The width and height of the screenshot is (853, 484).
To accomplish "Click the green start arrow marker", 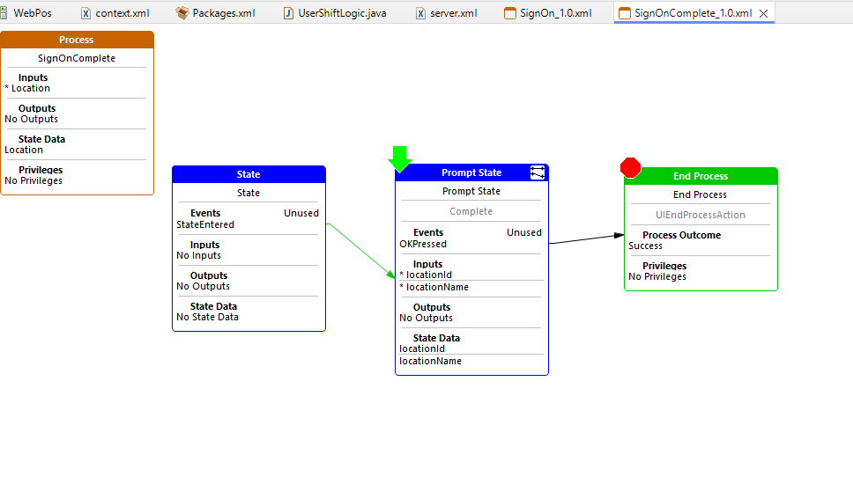I will coord(400,159).
